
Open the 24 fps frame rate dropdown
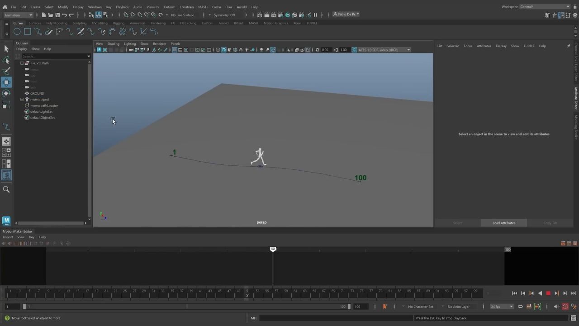point(502,307)
